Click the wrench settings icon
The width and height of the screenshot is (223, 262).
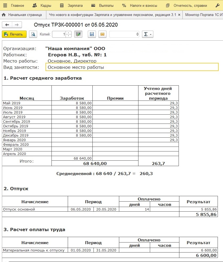[x=218, y=5]
